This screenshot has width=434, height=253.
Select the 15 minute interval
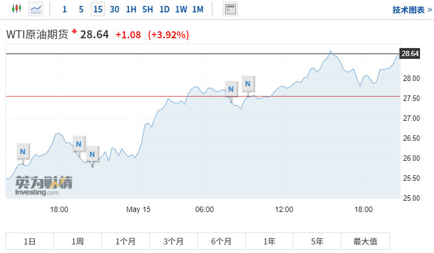click(x=98, y=9)
